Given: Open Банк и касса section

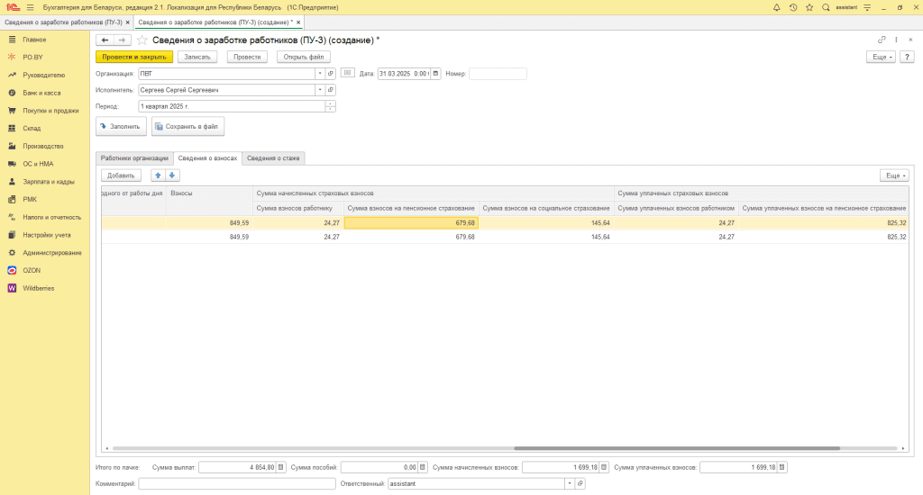Looking at the screenshot, I should pyautogui.click(x=41, y=93).
